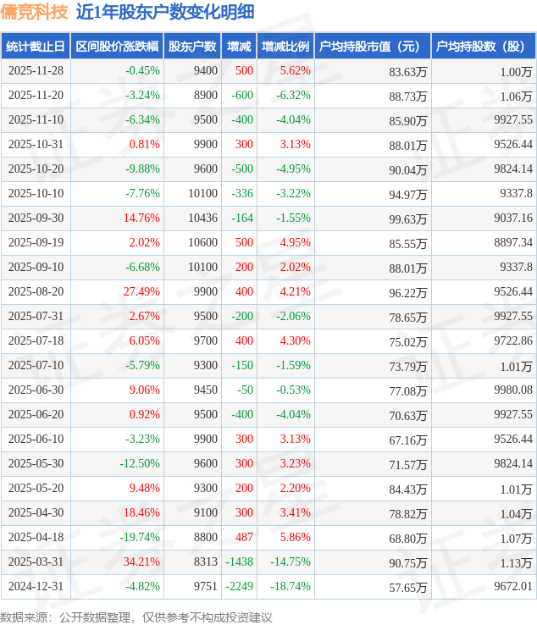The image size is (537, 625).
Task: Select the 统计截止日 column header
Action: click(35, 47)
